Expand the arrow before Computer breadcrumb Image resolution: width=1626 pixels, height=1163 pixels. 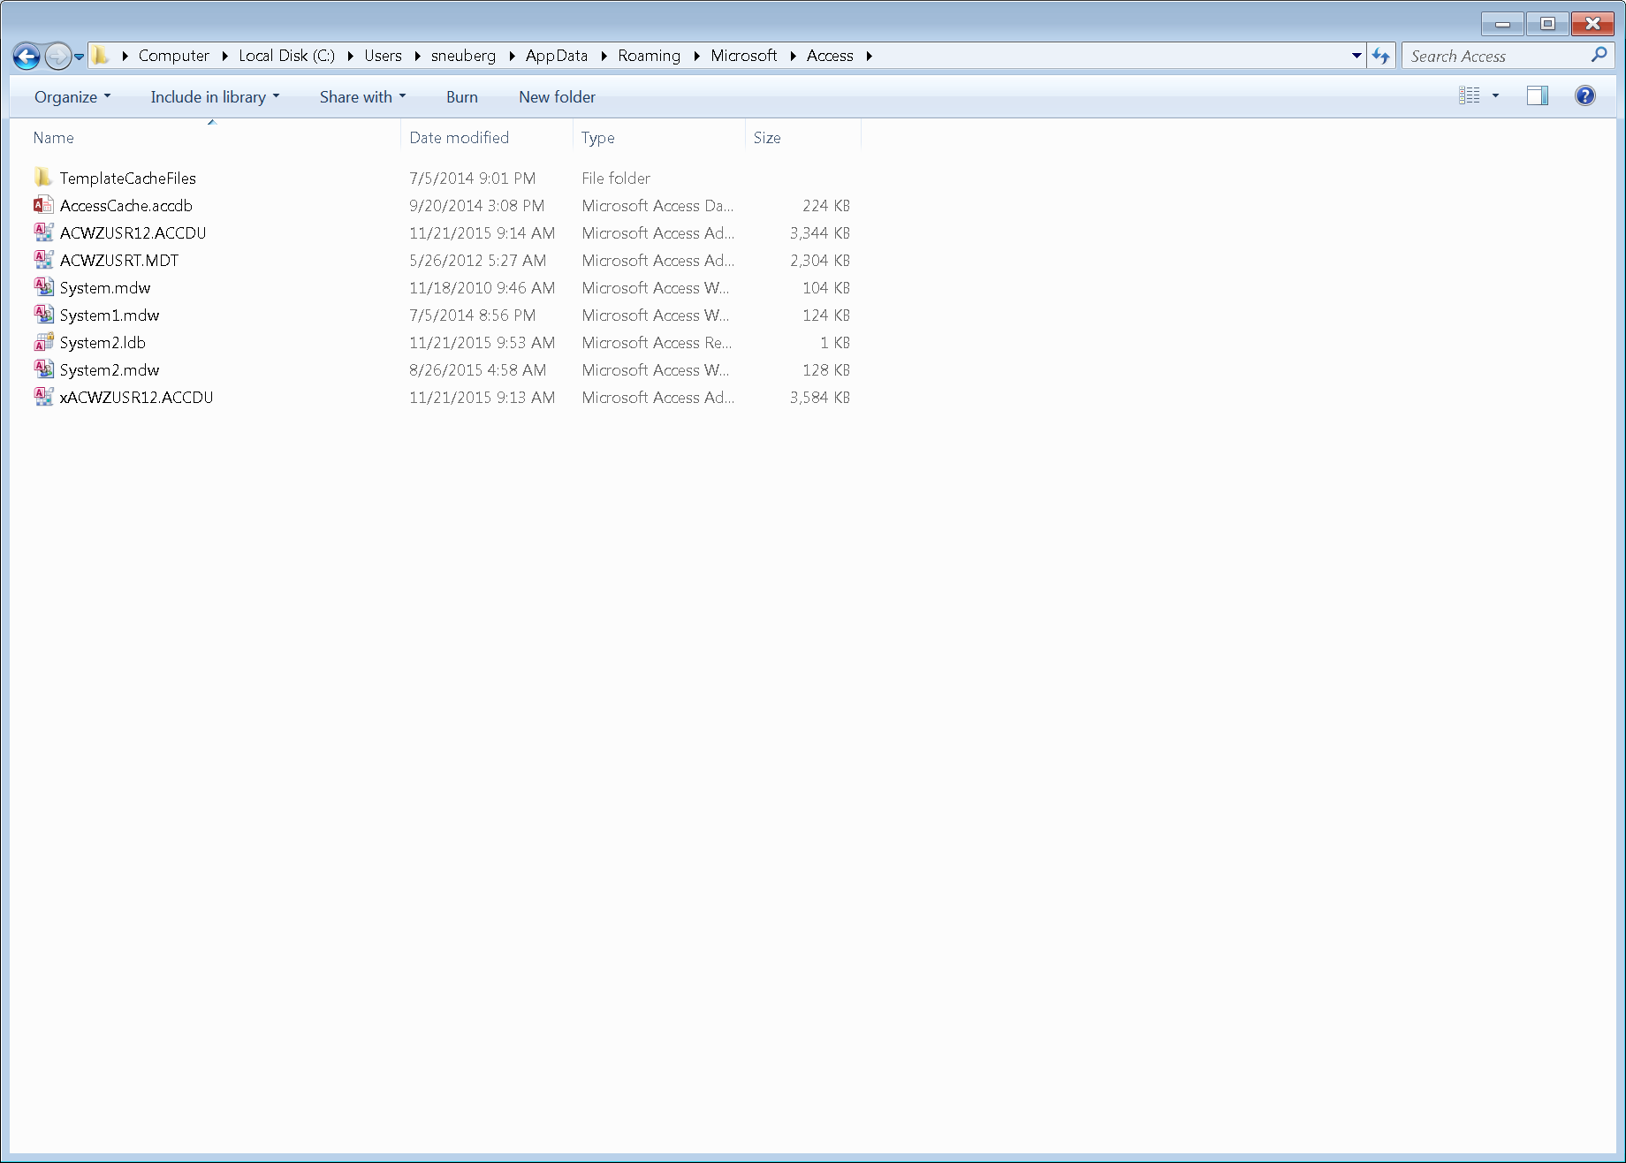[x=125, y=56]
